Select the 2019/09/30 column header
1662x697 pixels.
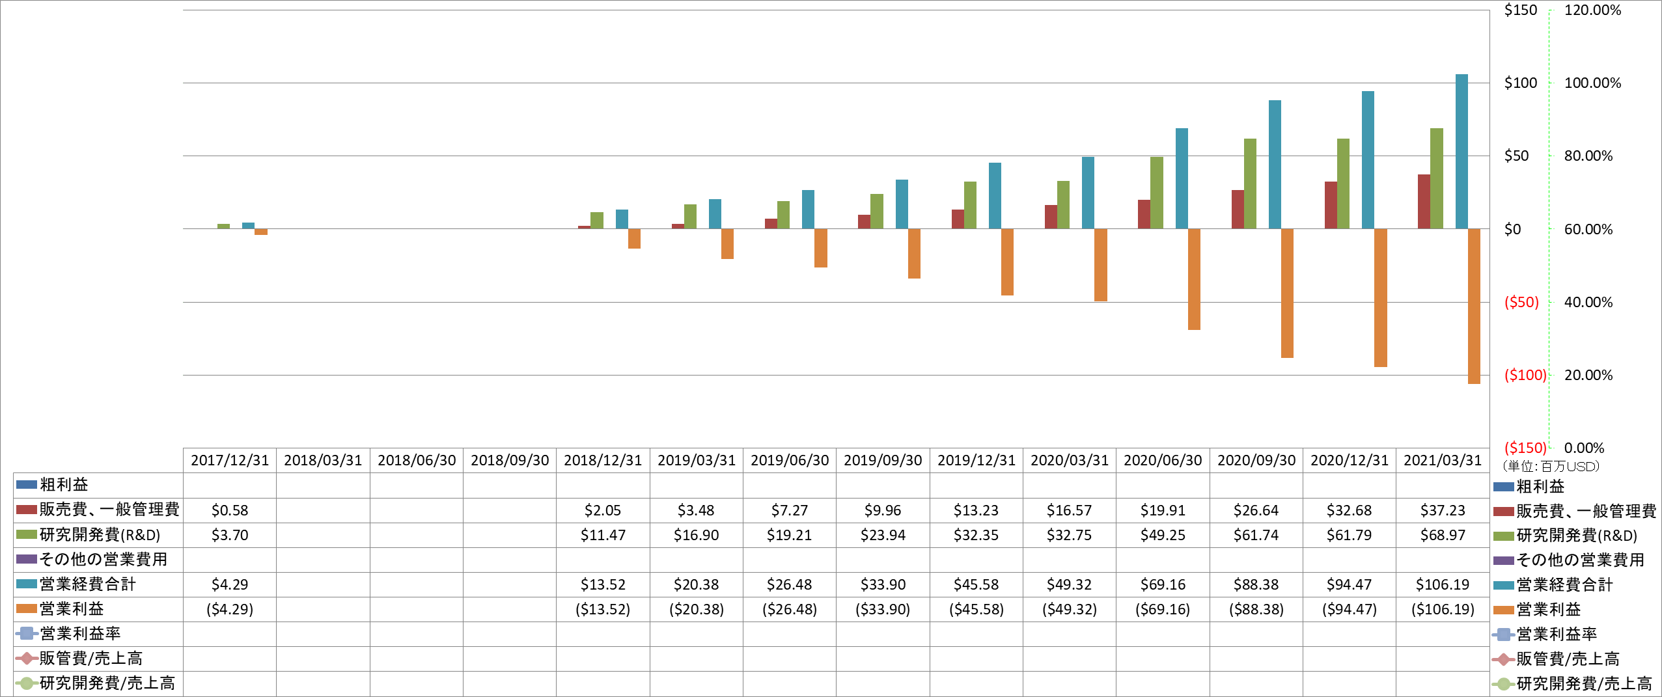(x=883, y=461)
